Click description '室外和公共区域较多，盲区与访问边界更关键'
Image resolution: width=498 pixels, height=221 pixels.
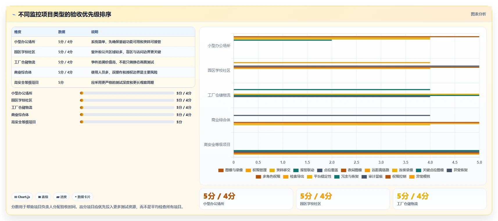pyautogui.click(x=126, y=52)
